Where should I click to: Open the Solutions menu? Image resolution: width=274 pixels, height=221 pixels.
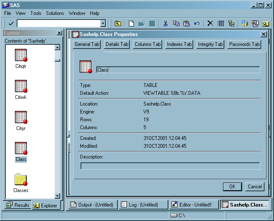[55, 13]
